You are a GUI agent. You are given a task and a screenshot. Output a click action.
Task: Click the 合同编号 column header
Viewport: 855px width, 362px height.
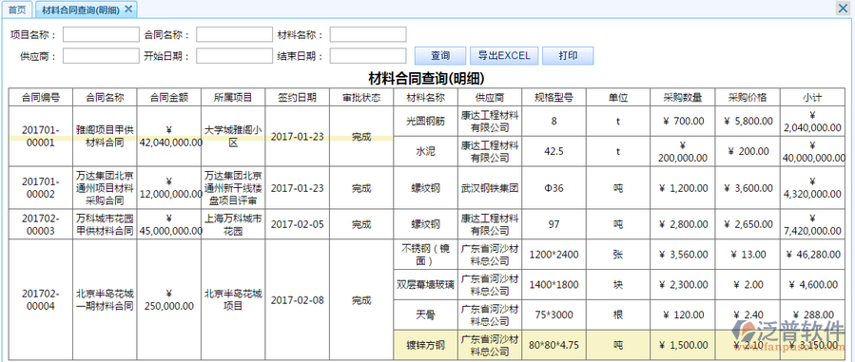40,98
